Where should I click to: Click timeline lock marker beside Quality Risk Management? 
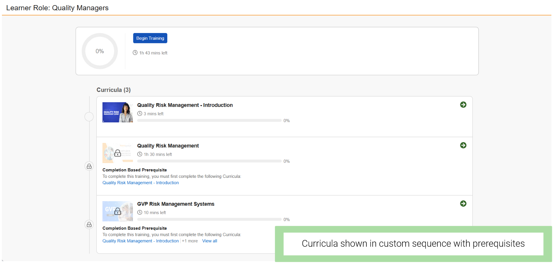click(89, 166)
